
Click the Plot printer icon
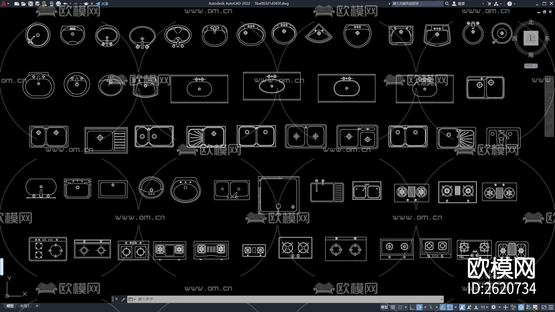(x=58, y=4)
